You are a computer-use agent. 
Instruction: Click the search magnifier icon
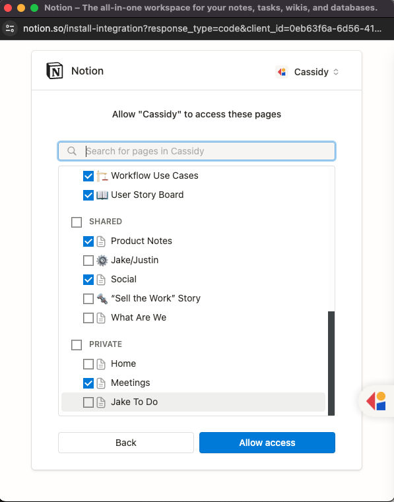click(72, 151)
